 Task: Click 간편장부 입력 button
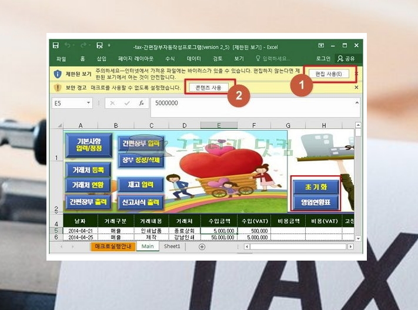click(141, 144)
